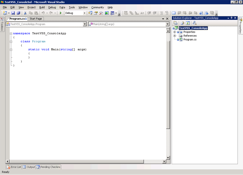Click the green arrow Start Page toolbar icon
This screenshot has width=243, height=175.
[107, 13]
